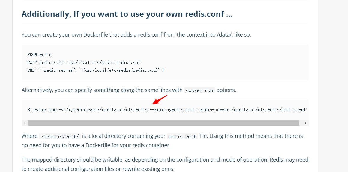Click the inline "docker run" code label
The image size is (348, 172).
[199, 90]
